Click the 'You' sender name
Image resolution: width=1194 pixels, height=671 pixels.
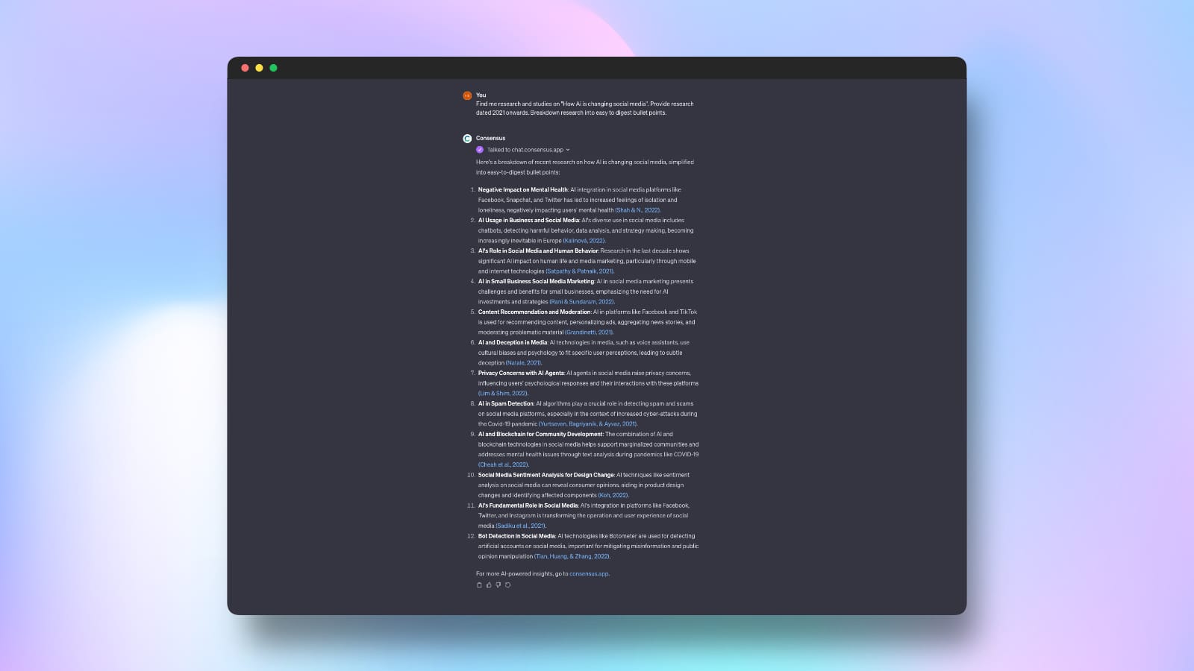[x=481, y=95]
